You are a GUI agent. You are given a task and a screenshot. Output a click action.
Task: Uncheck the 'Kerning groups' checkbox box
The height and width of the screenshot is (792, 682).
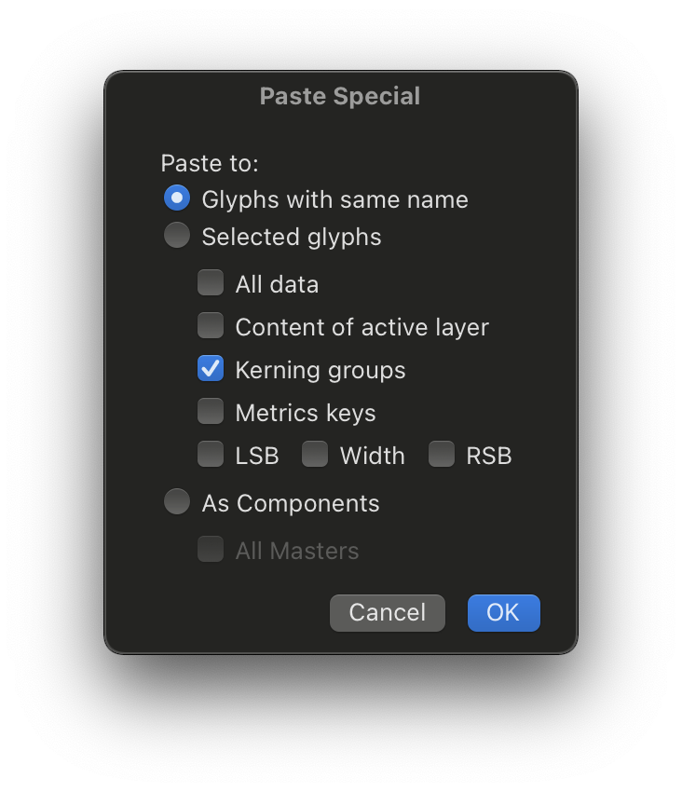click(x=211, y=369)
